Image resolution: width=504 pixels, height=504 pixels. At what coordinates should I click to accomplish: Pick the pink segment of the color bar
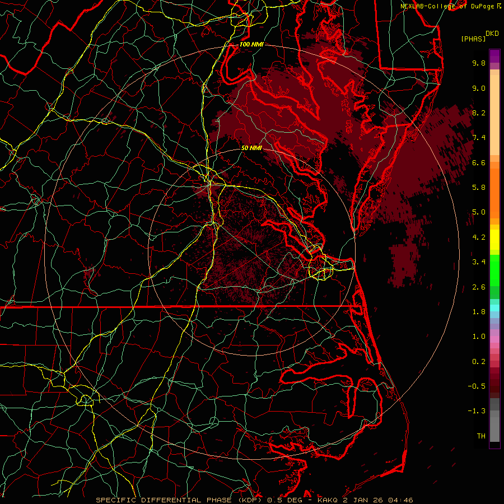(x=494, y=339)
